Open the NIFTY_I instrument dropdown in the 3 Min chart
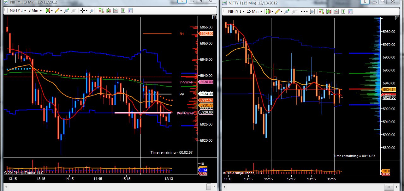 (17, 10)
